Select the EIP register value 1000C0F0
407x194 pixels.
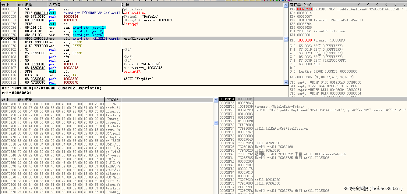pyautogui.click(x=304, y=40)
